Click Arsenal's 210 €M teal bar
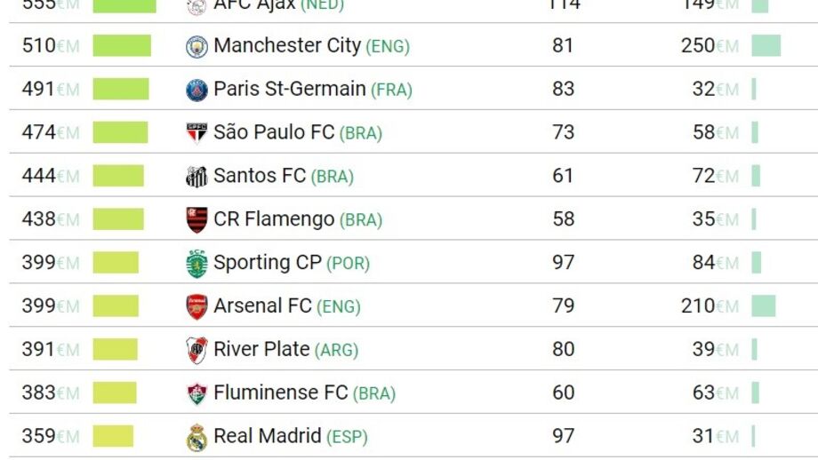 (x=763, y=306)
